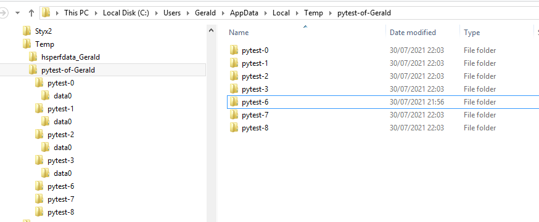Viewport: 539px width, 222px height.
Task: Click folder icon of pytest-6 in file list
Action: click(x=234, y=101)
